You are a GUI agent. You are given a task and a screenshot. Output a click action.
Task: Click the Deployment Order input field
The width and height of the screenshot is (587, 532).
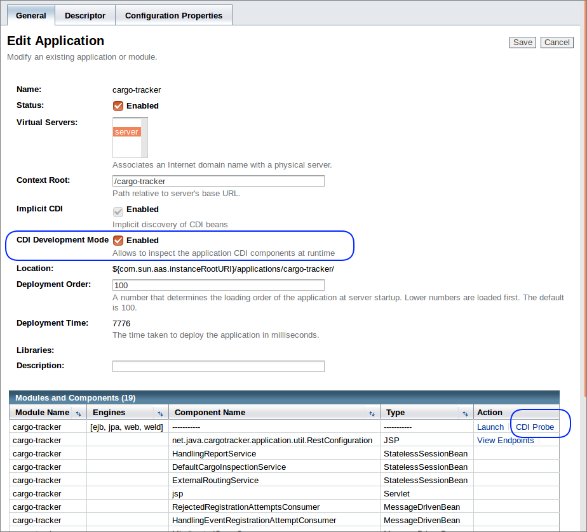[219, 285]
